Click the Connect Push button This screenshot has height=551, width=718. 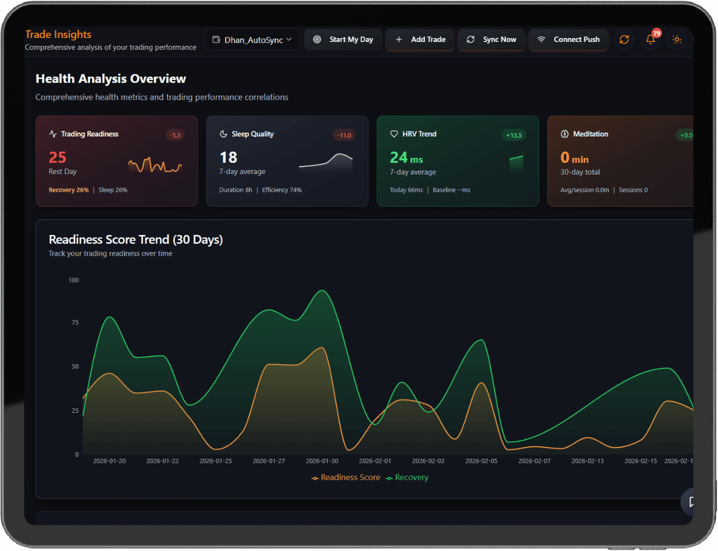[569, 40]
